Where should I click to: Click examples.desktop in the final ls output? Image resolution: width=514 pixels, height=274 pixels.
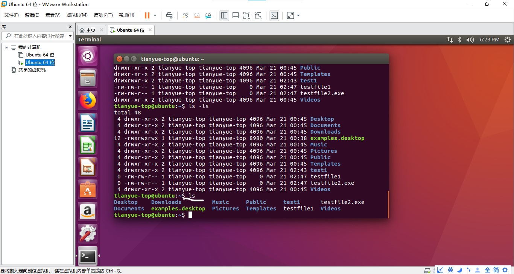tap(178, 209)
